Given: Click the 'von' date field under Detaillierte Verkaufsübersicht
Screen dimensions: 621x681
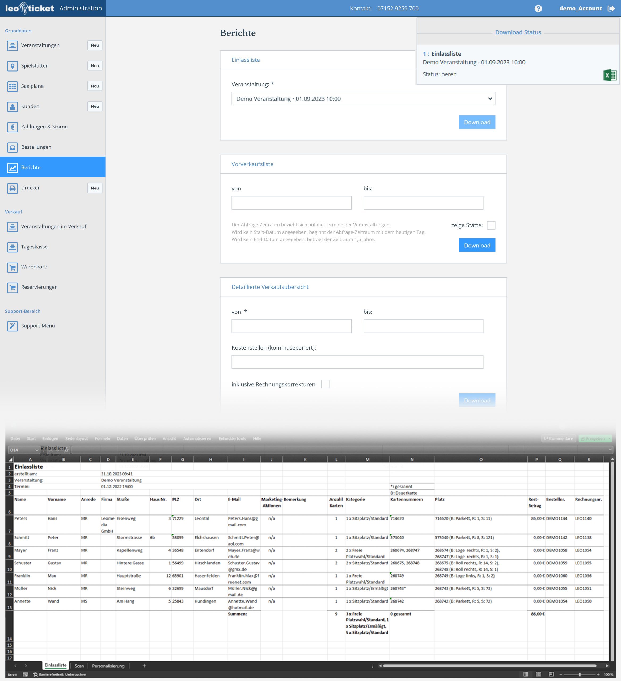Looking at the screenshot, I should click(291, 326).
